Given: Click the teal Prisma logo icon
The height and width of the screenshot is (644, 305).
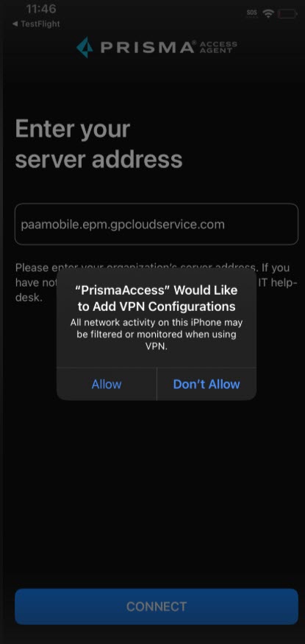Looking at the screenshot, I should [85, 47].
